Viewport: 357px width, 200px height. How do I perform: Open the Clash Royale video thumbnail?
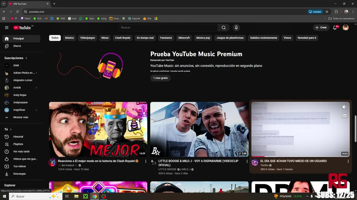(x=98, y=129)
